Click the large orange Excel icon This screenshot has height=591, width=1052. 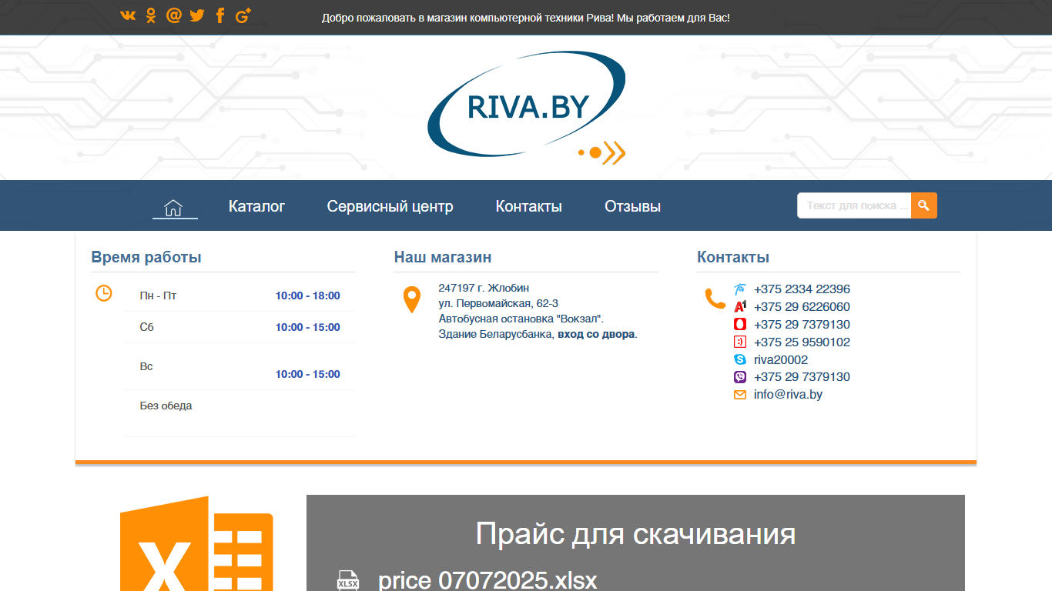196,543
